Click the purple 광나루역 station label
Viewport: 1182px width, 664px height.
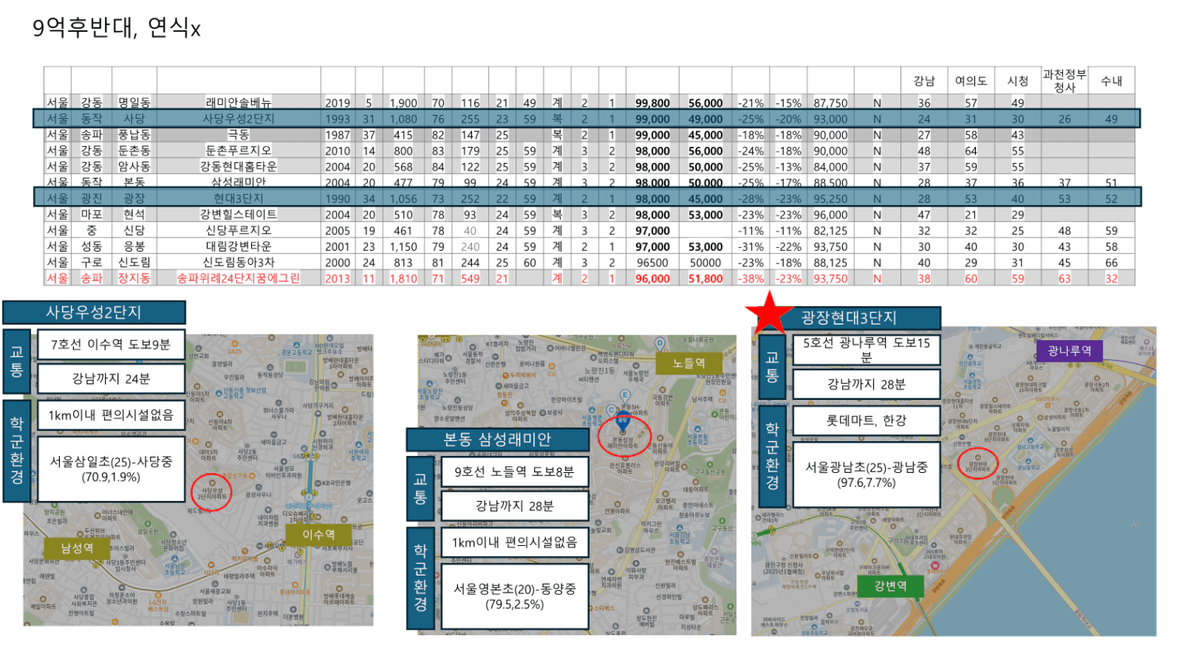tap(1069, 351)
